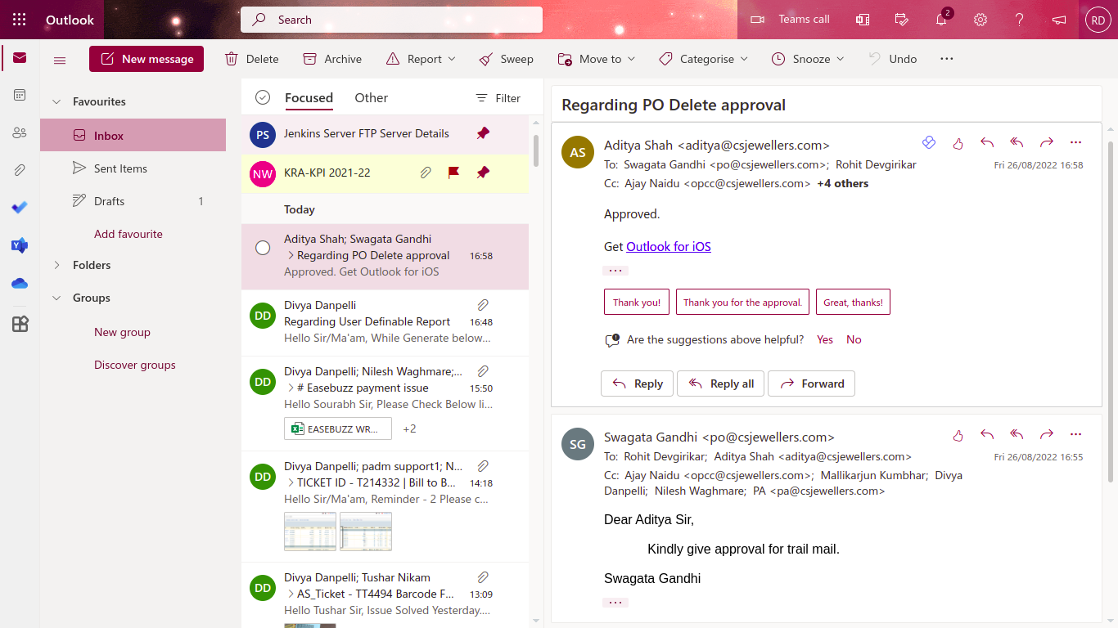Open the Files paperclip icon in left rail

(x=20, y=170)
